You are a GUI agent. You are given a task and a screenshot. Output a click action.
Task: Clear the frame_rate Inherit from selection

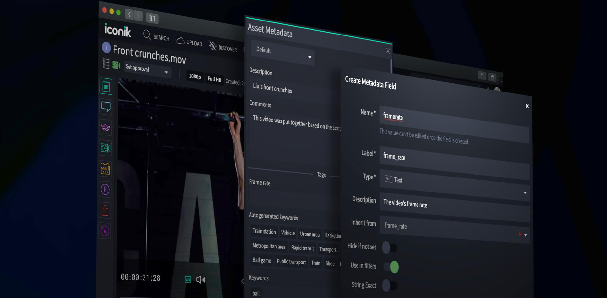520,234
